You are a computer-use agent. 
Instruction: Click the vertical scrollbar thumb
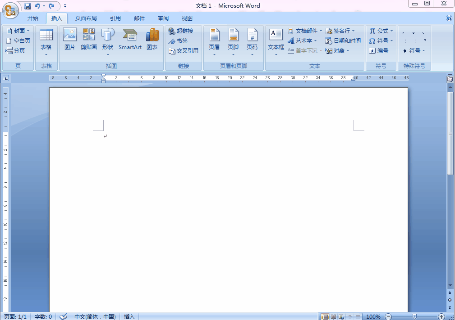coord(450,134)
